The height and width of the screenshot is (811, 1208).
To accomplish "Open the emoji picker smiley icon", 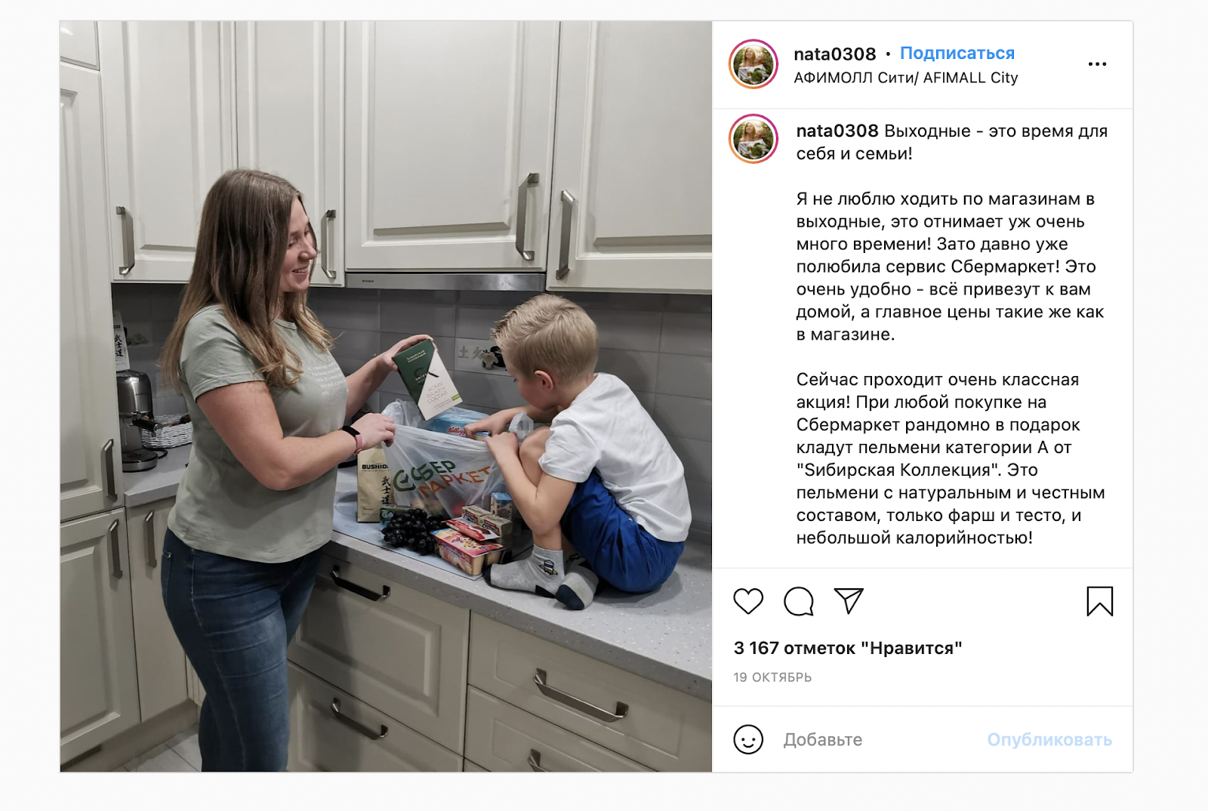I will tap(748, 739).
